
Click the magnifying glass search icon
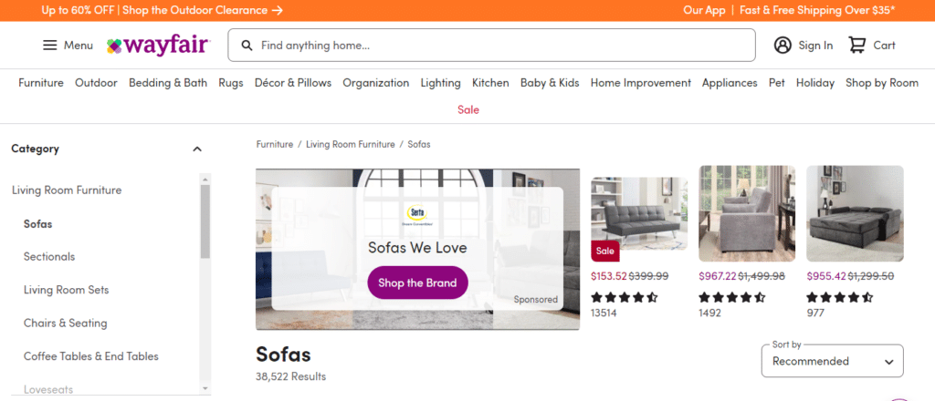(x=247, y=46)
